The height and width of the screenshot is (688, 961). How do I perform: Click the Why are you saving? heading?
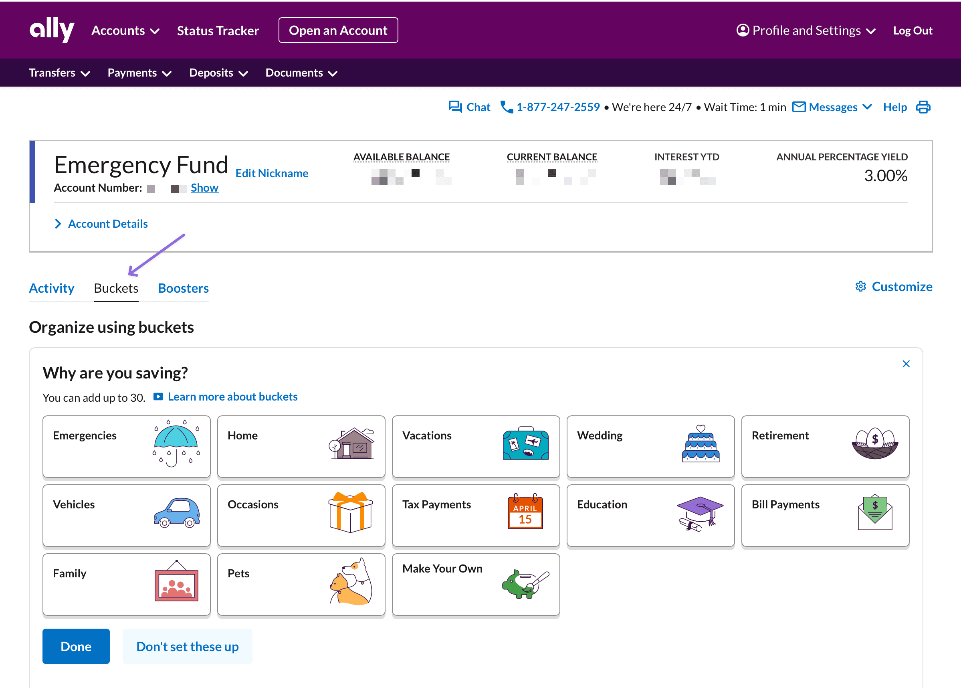(115, 373)
